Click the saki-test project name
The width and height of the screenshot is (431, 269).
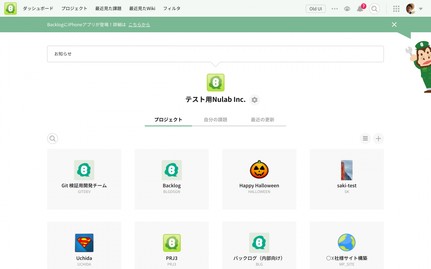tap(347, 186)
